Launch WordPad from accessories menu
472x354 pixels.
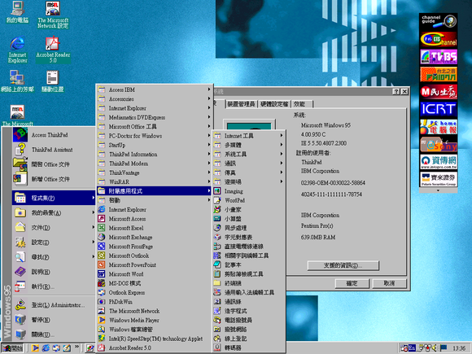(249, 200)
